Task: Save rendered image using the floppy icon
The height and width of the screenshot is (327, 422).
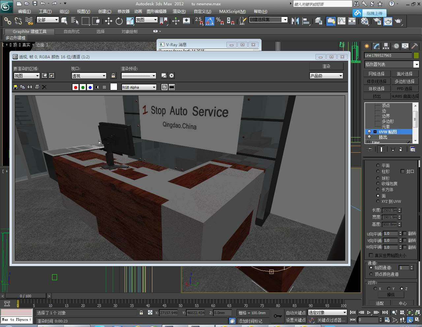Action: (x=15, y=87)
